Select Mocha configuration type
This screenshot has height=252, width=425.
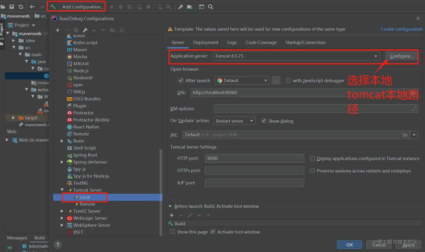[80, 57]
